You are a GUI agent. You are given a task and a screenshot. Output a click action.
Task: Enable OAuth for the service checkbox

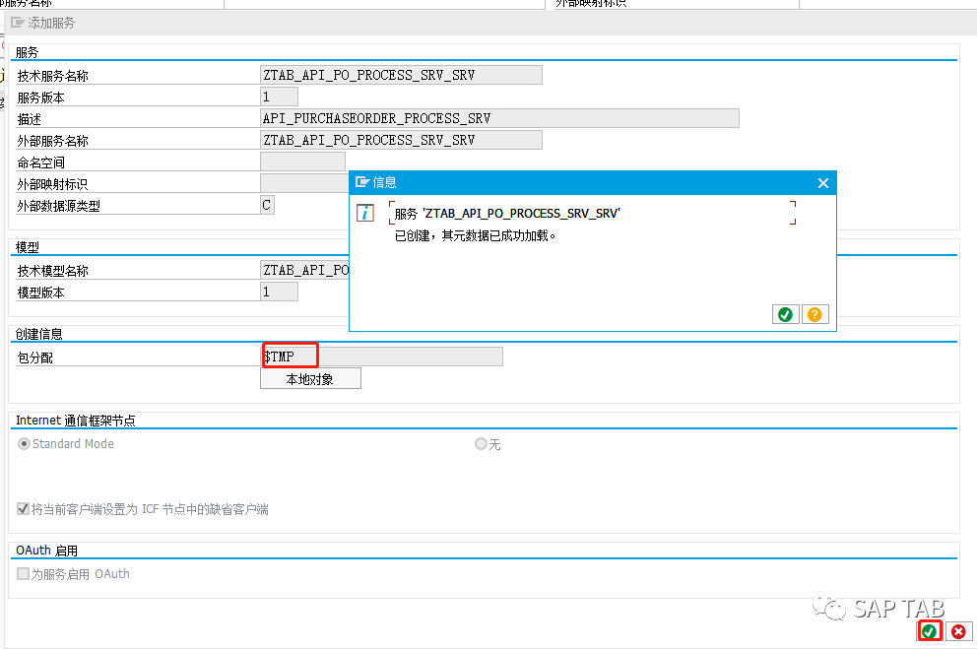coord(23,573)
